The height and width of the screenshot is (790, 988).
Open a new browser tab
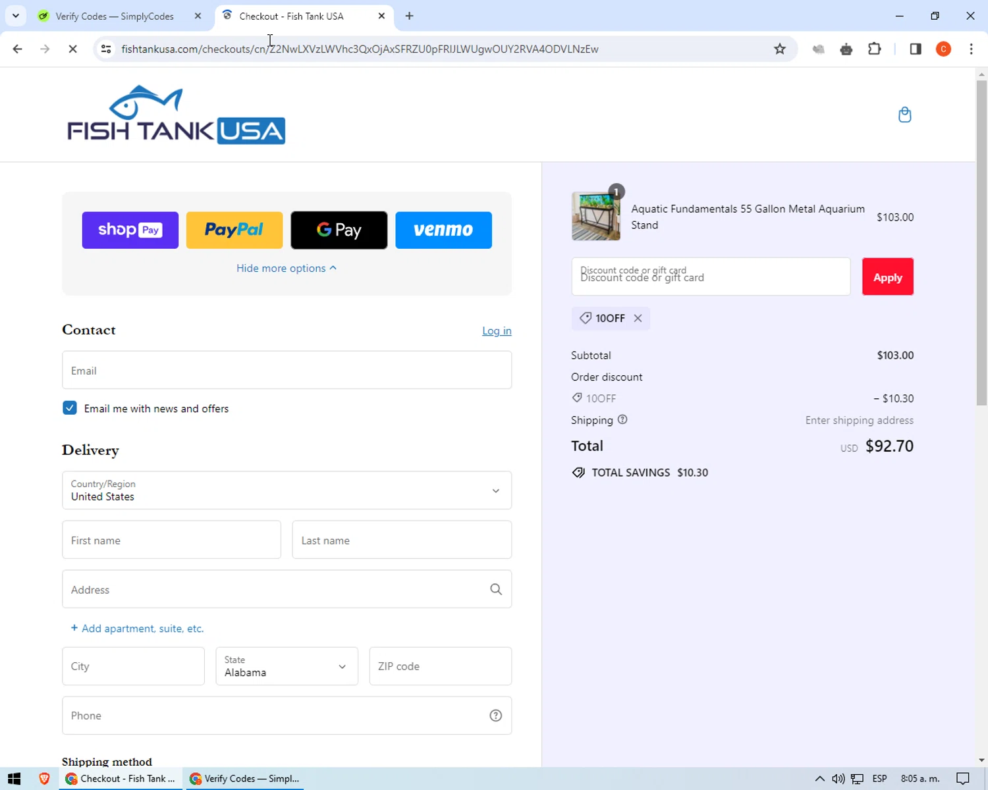[410, 16]
